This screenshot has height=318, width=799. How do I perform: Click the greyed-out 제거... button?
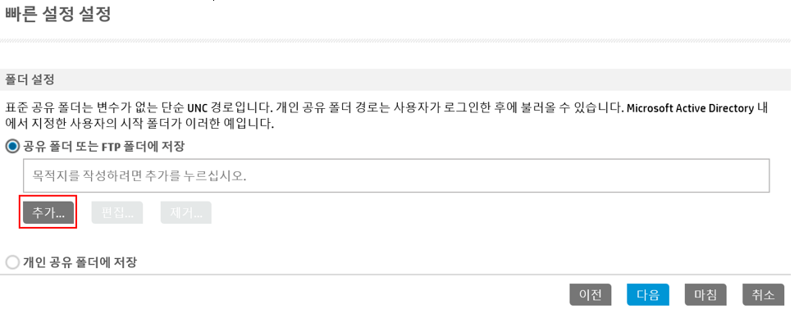click(186, 212)
